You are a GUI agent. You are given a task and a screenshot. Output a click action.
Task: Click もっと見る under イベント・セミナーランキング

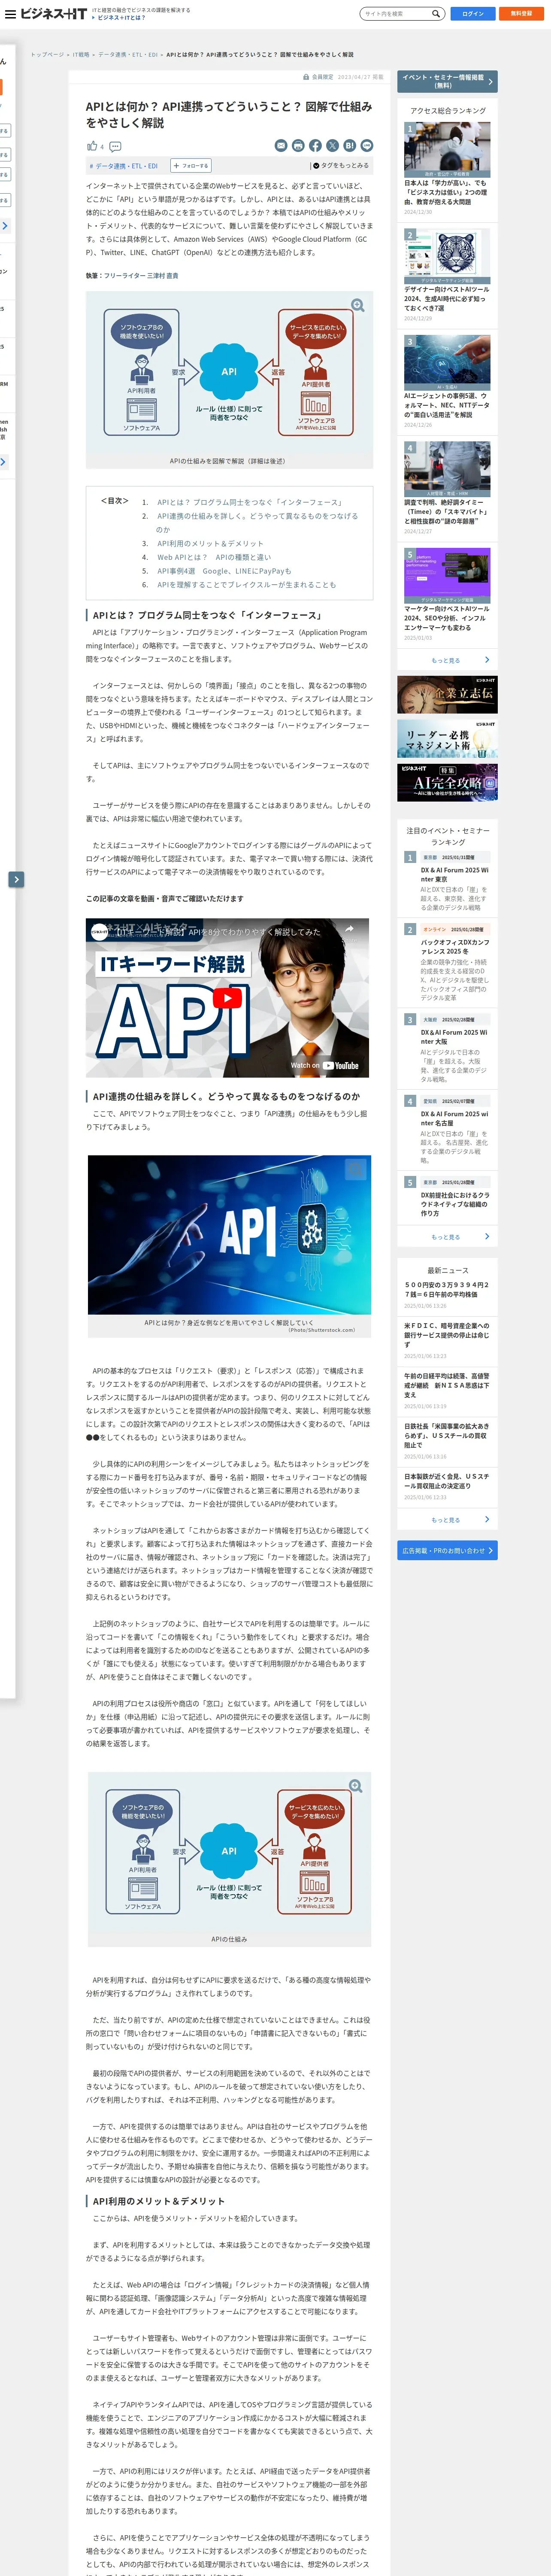[447, 1237]
